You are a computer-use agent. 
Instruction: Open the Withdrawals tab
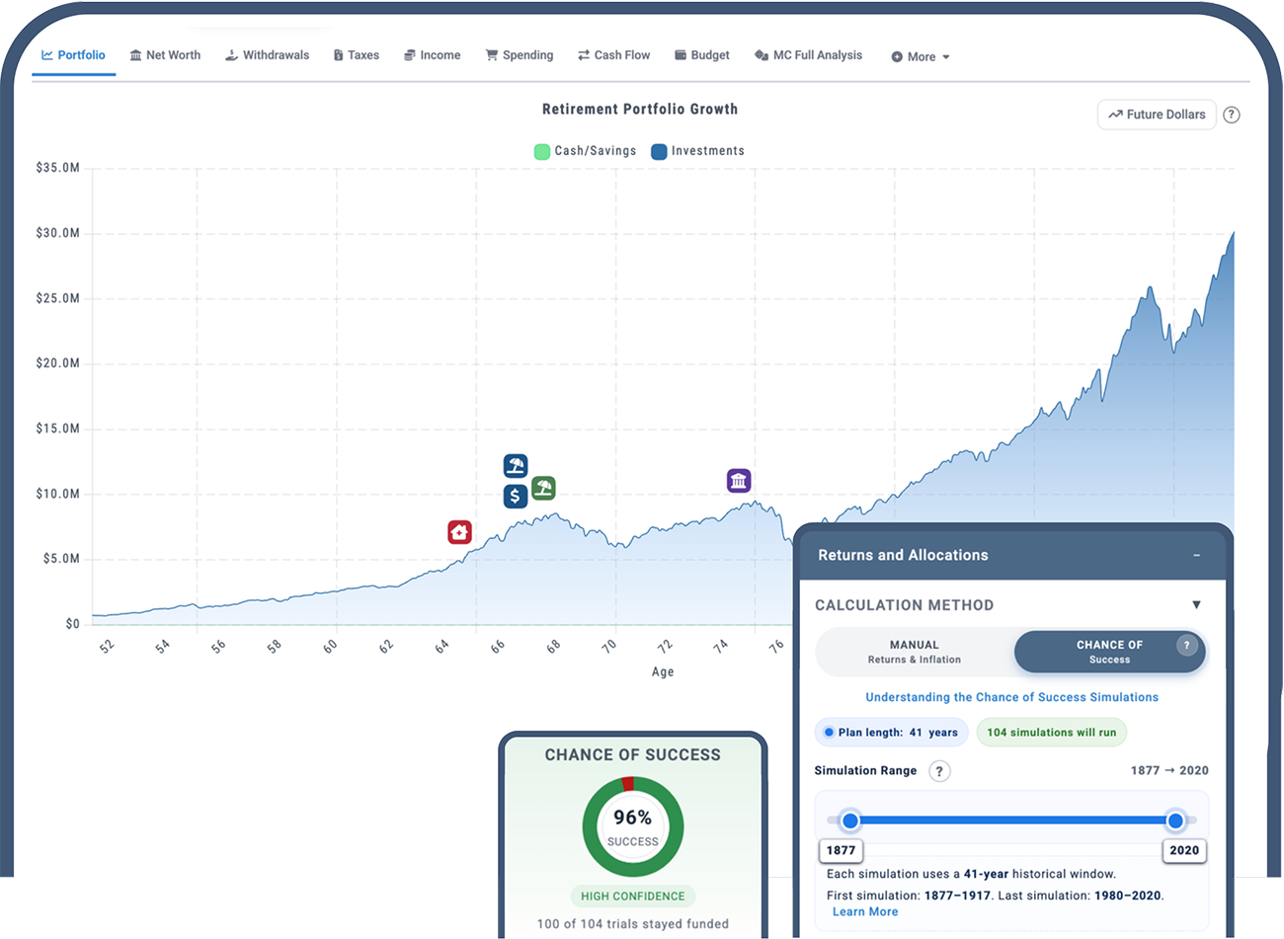267,55
